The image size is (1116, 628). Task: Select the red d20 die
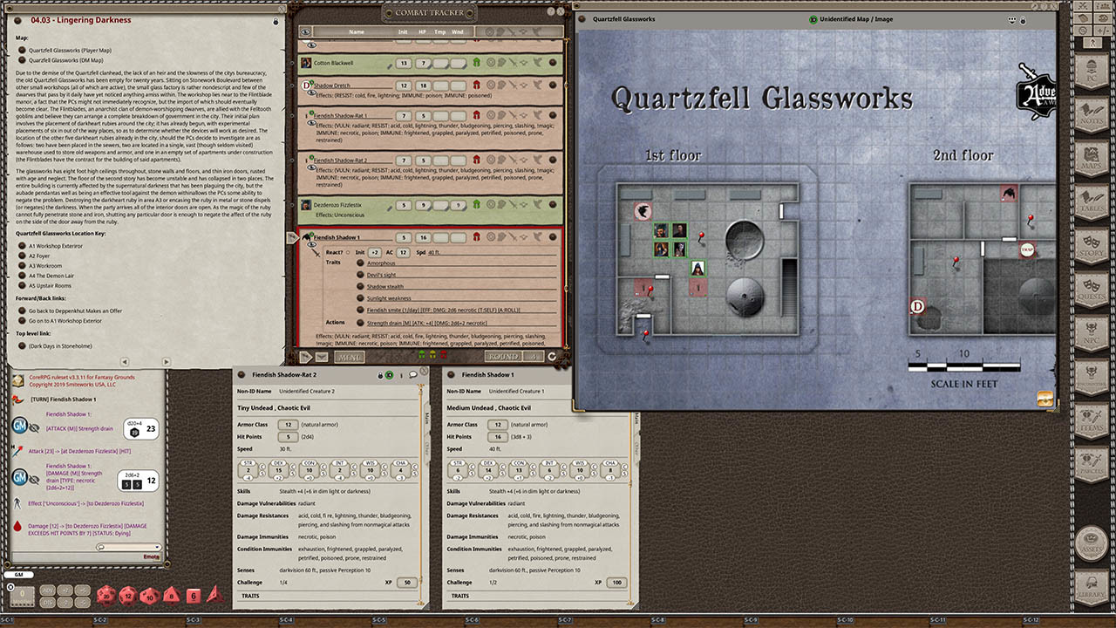click(106, 596)
